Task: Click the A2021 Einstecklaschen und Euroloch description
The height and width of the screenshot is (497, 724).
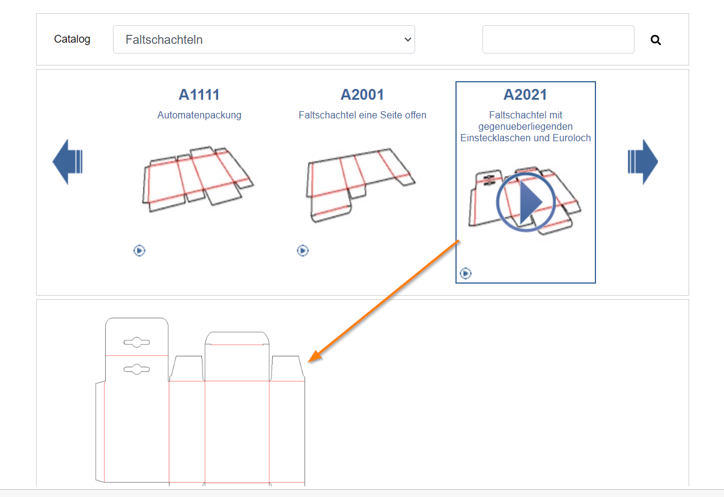Action: point(526,126)
